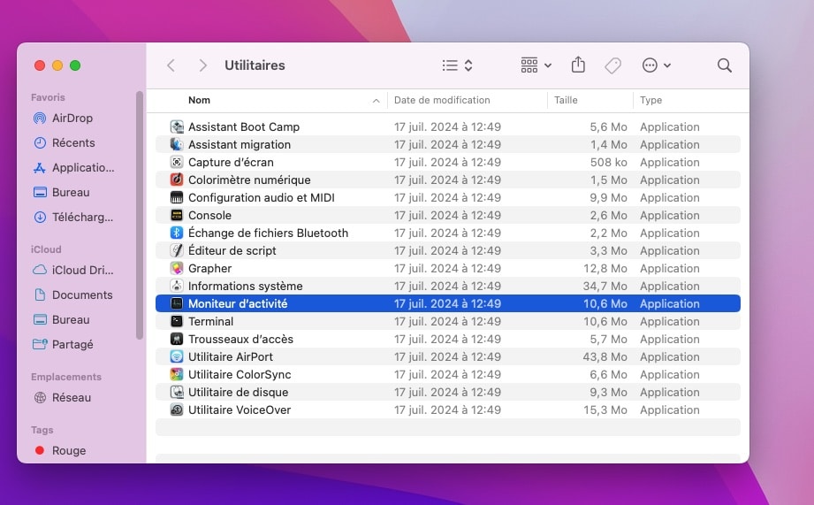Click the Console app icon
814x505 pixels.
pyautogui.click(x=177, y=215)
